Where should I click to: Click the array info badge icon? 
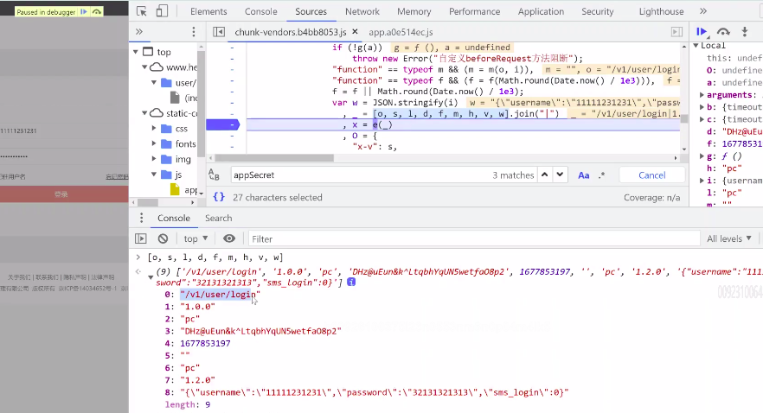(x=351, y=282)
